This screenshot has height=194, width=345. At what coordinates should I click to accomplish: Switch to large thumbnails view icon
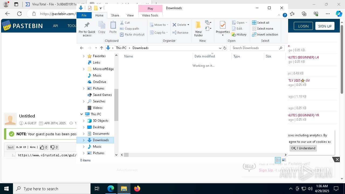(284, 160)
